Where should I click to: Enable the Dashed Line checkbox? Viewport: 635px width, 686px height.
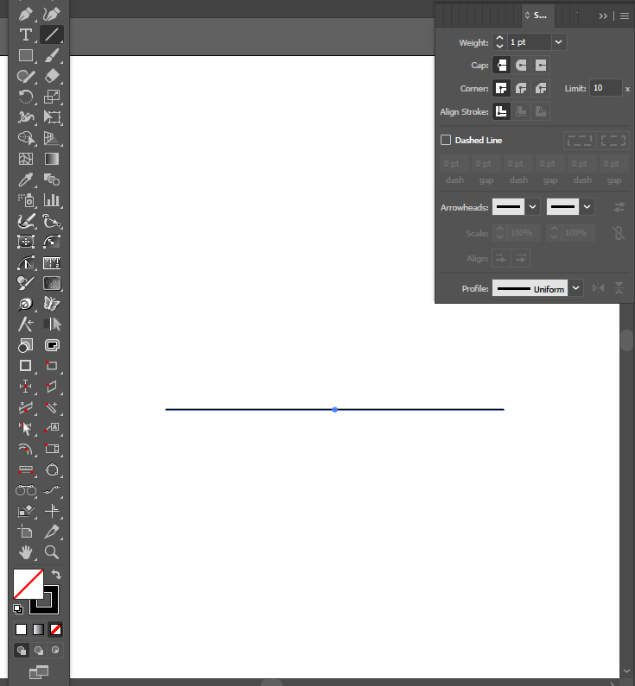click(446, 140)
